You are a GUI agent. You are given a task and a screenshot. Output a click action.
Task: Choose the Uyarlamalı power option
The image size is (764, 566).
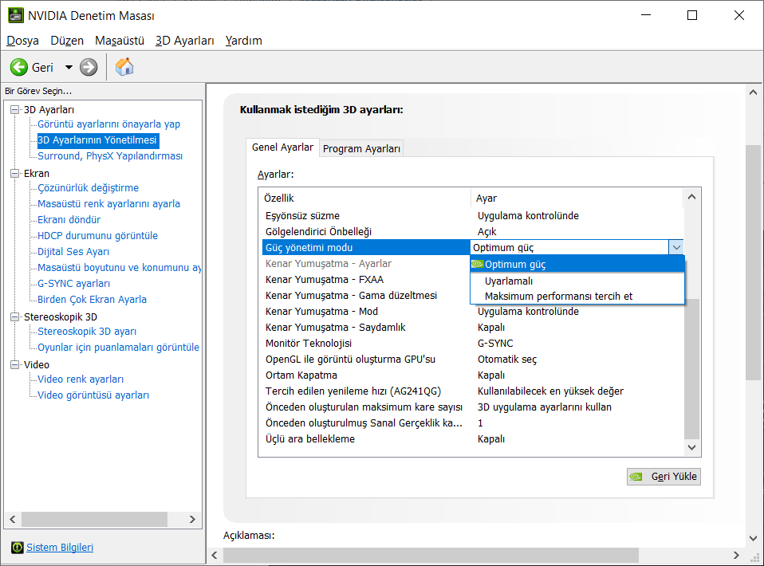509,281
